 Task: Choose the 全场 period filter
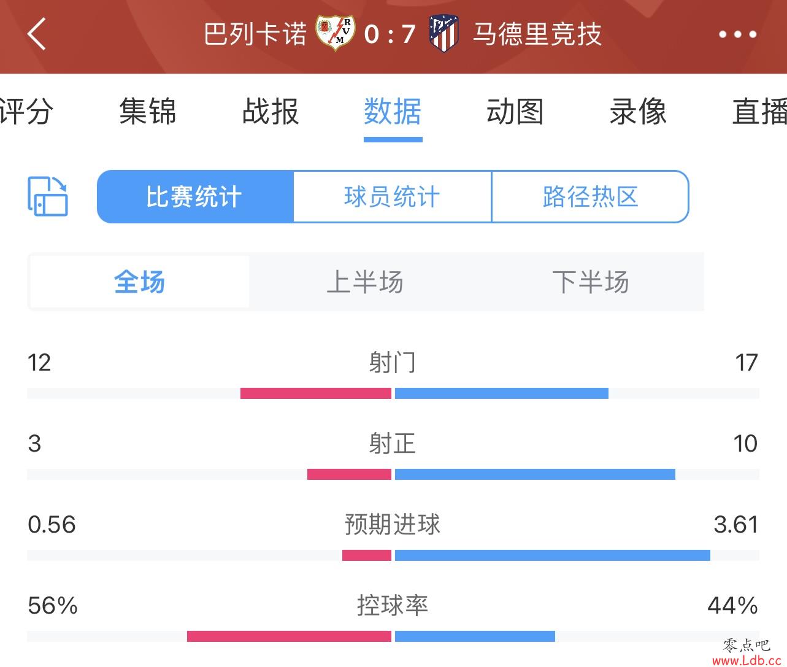(140, 282)
